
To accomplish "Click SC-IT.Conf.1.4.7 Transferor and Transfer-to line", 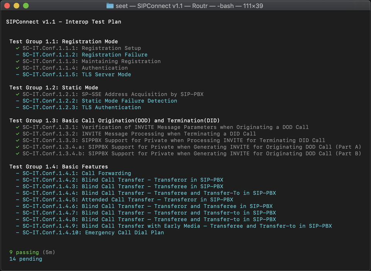I will tap(149, 213).
